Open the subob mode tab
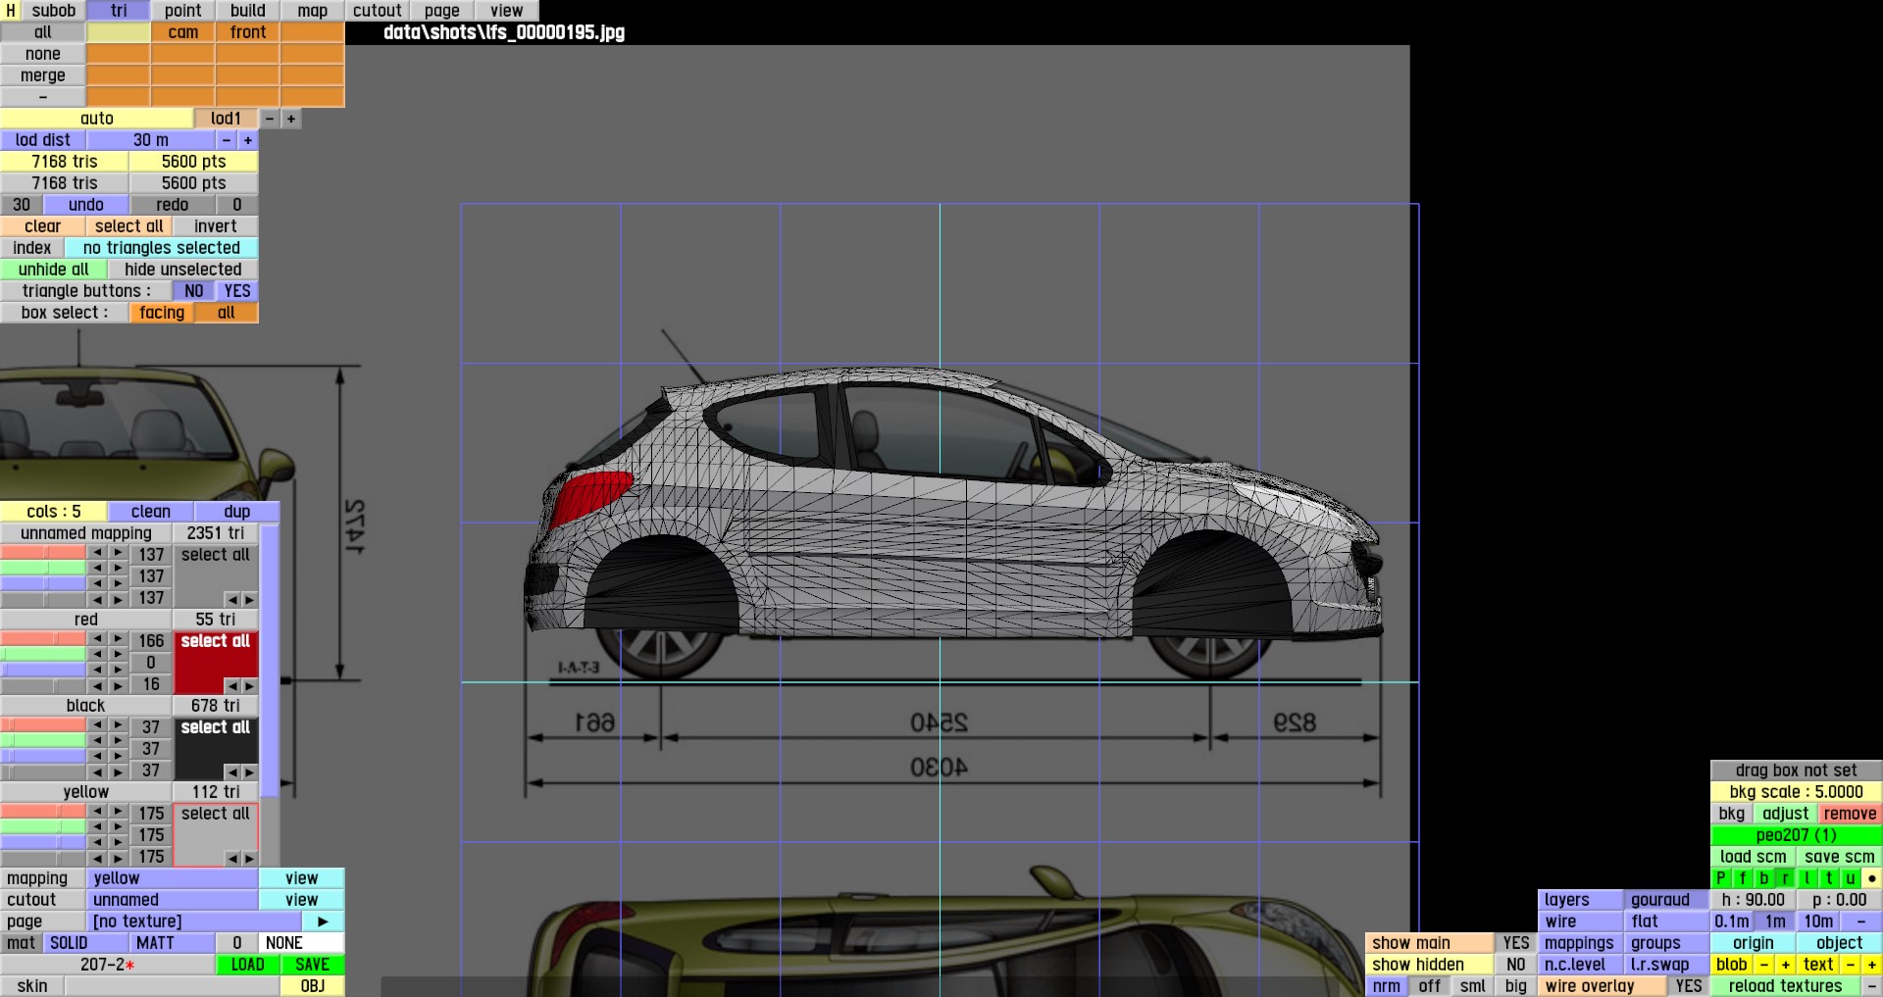This screenshot has width=1883, height=997. pyautogui.click(x=53, y=11)
